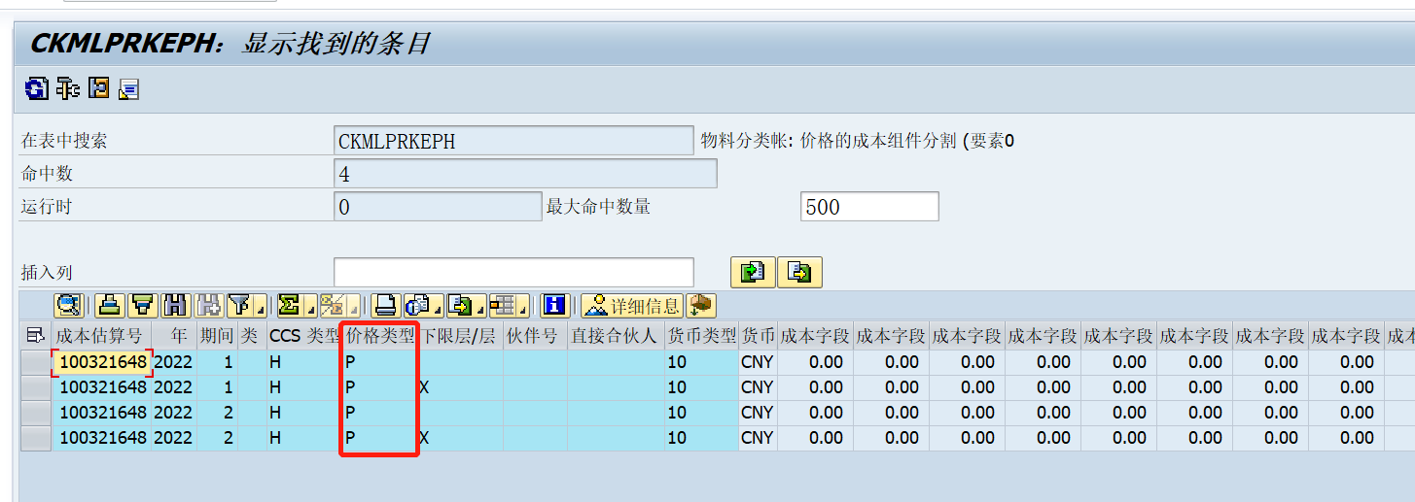This screenshot has height=502, width=1415.
Task: Click the Export icon in the grid toolbar
Action: click(x=460, y=306)
